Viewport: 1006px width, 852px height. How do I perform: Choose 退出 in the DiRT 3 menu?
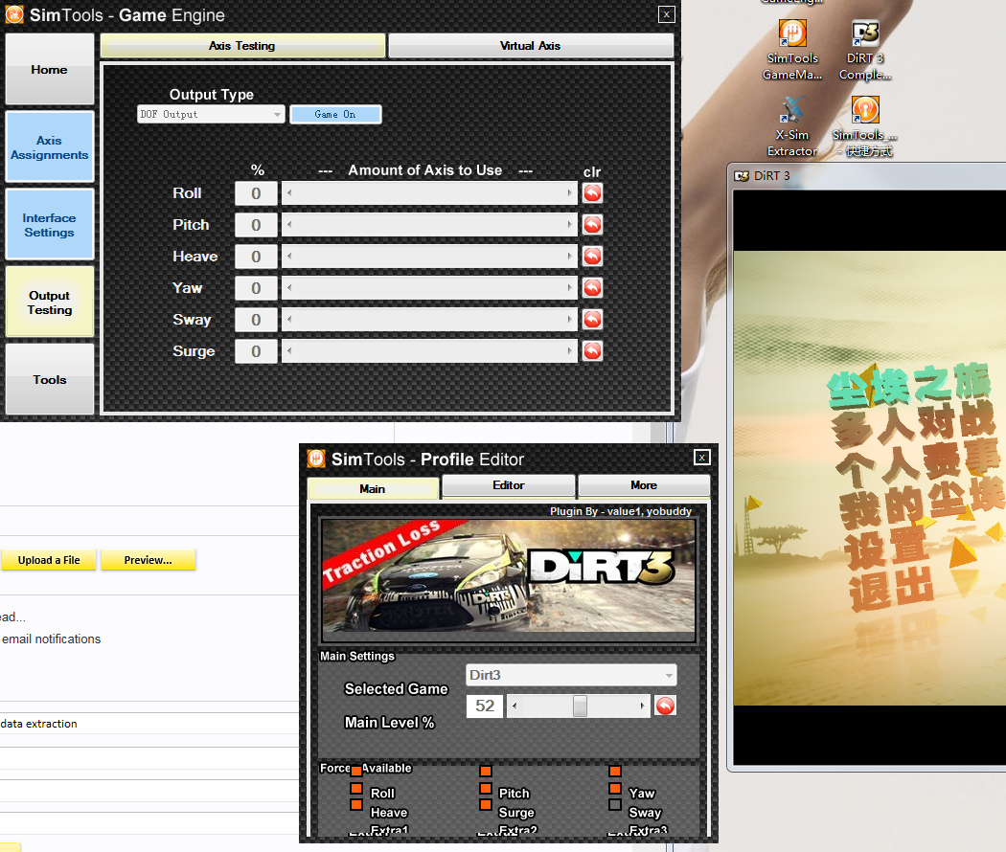click(x=890, y=591)
